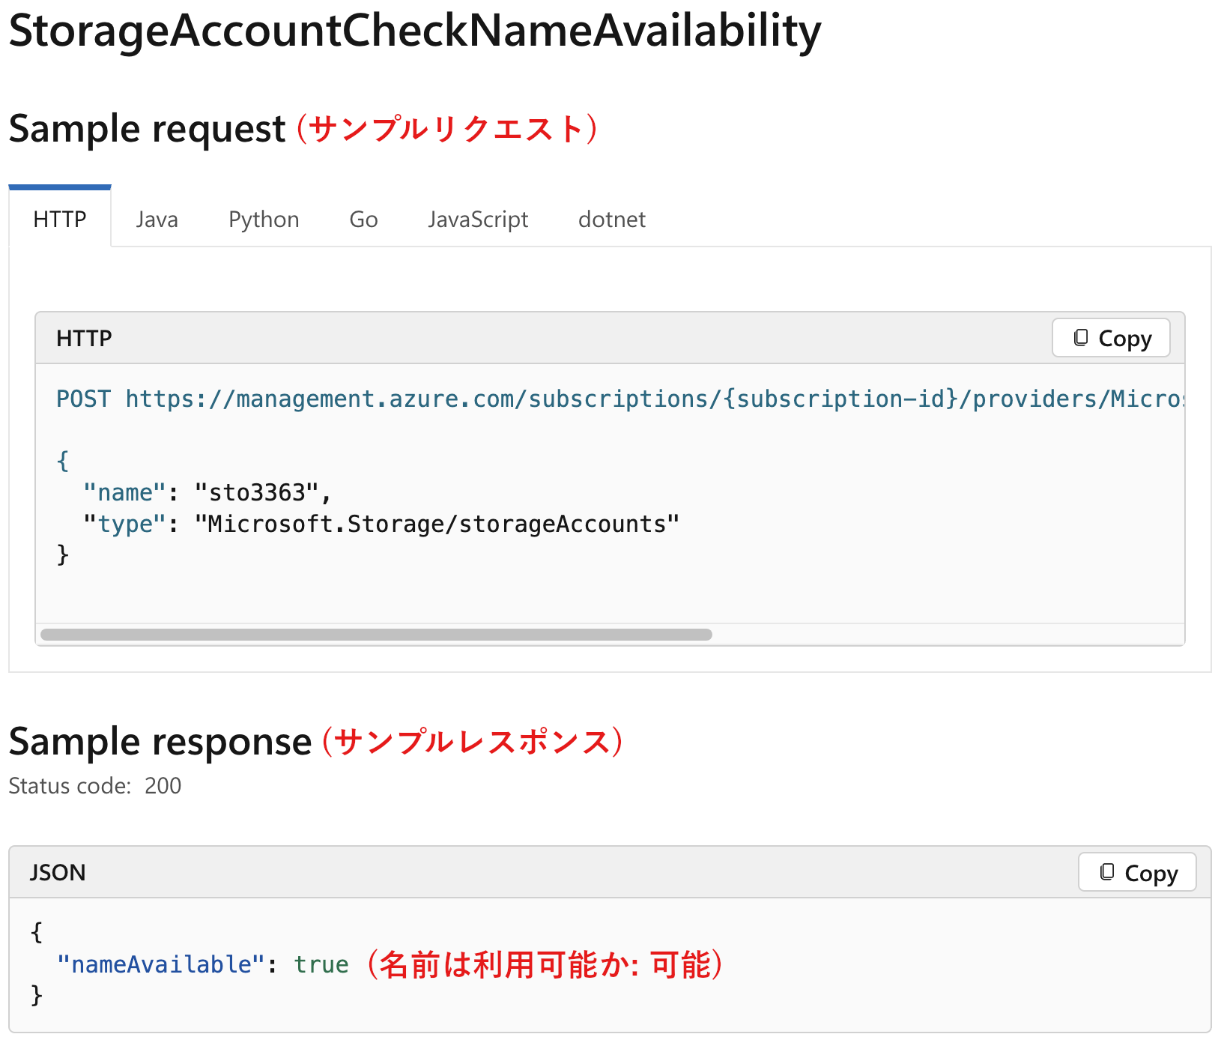This screenshot has height=1043, width=1224.
Task: Click the Sample request heading
Action: (x=147, y=128)
